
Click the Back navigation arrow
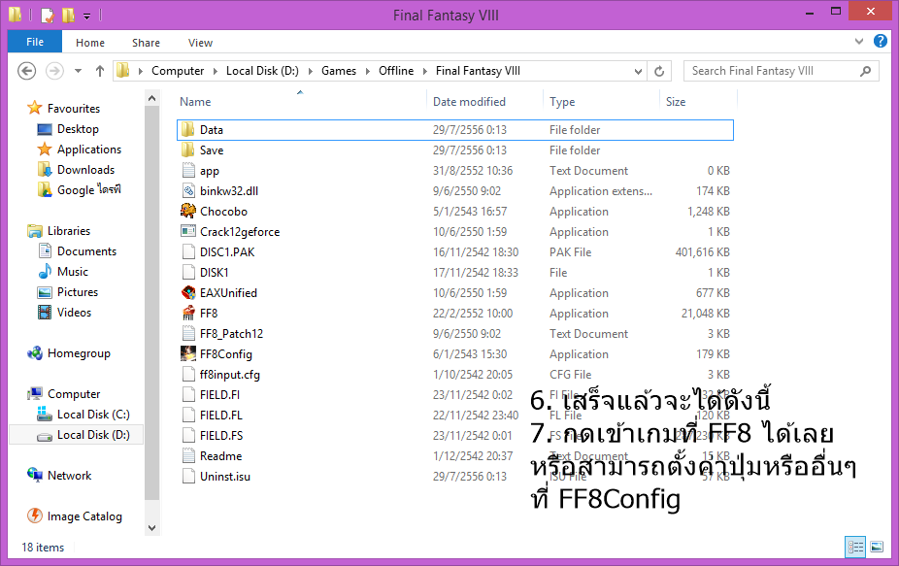click(26, 71)
